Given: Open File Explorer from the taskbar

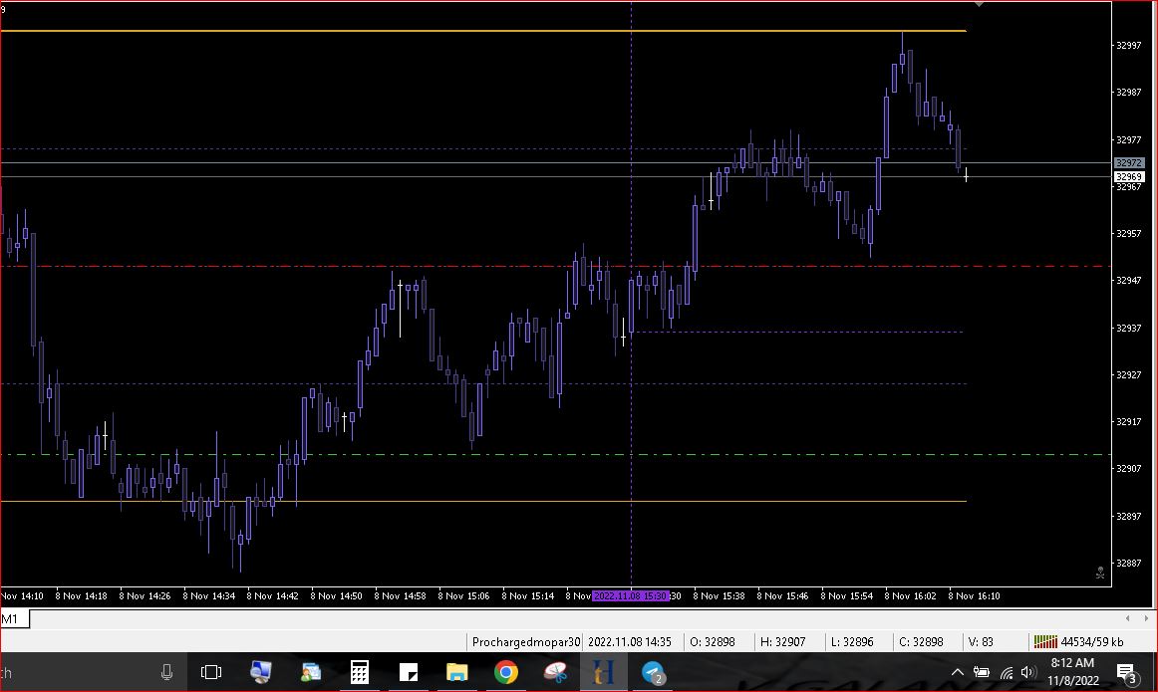Looking at the screenshot, I should point(457,672).
